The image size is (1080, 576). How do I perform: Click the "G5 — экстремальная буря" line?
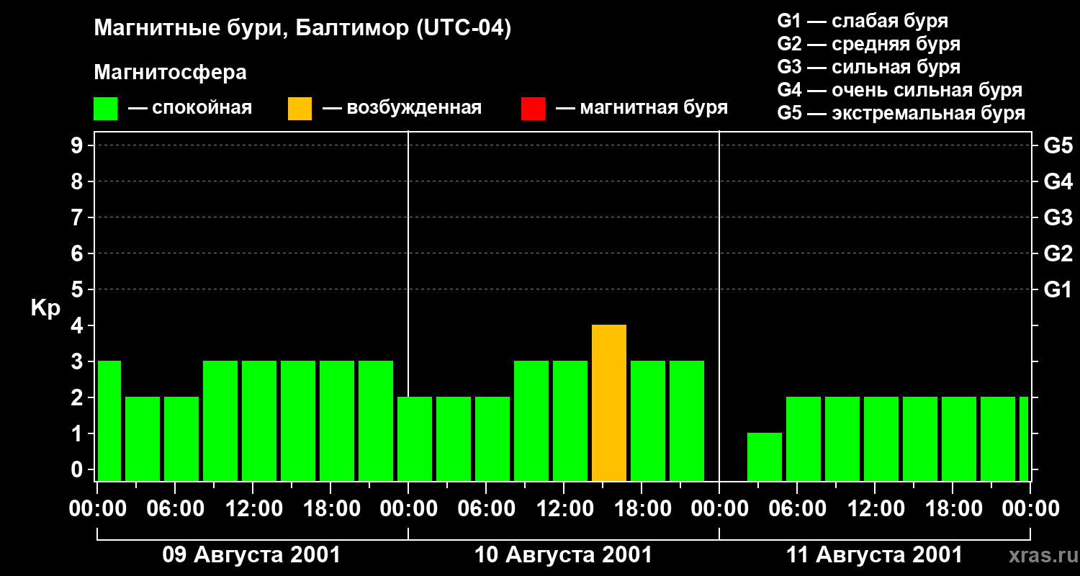[901, 113]
